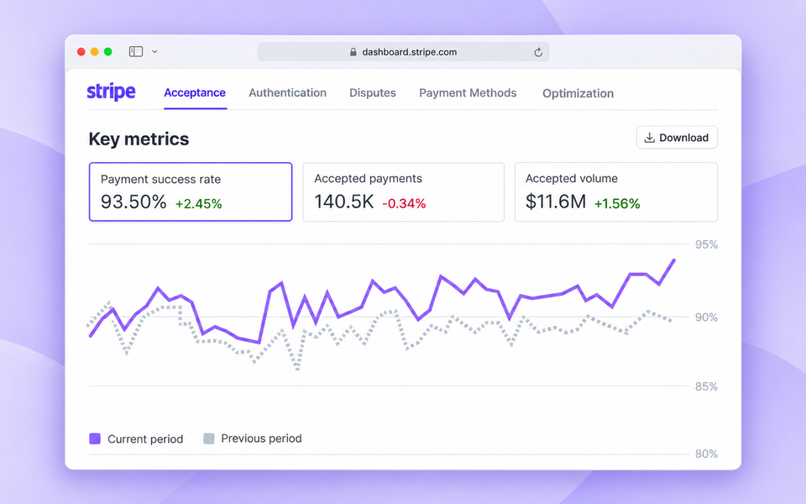Screen dimensions: 806x504
Task: Focus the dashboard.stripe.com address field
Action: 403,52
